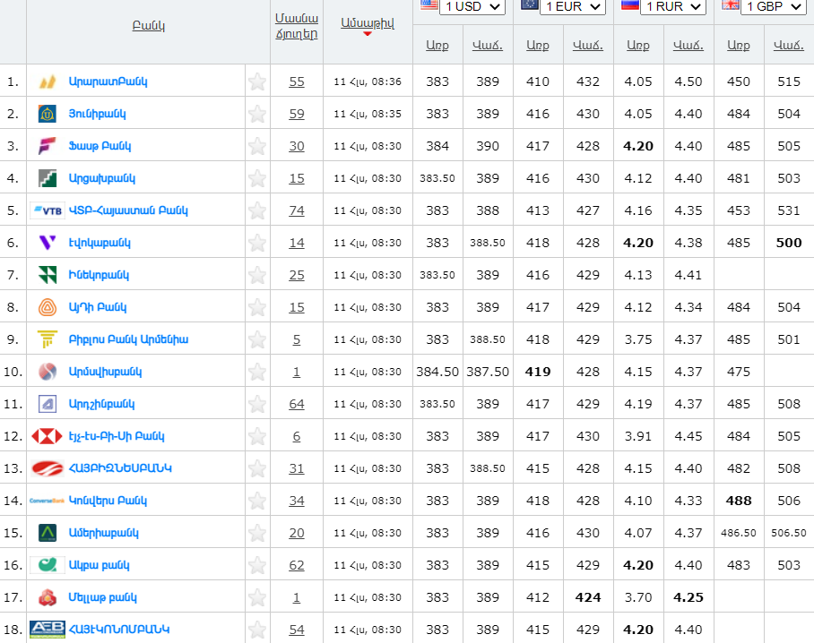Viewport: 814px width, 643px height.
Task: Click the Մելլաթ բանկ logo icon
Action: [48, 597]
